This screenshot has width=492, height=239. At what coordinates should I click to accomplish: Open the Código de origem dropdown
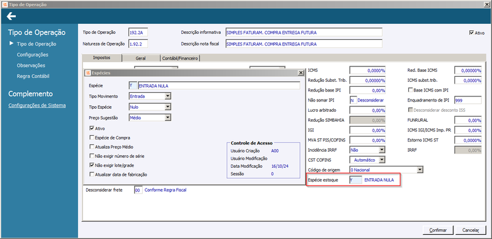(420, 170)
